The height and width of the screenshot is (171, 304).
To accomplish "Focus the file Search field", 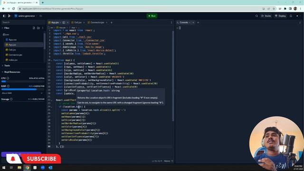I will [23, 22].
